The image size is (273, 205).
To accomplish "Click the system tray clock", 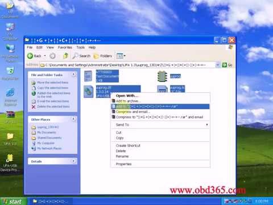I will (x=262, y=201).
